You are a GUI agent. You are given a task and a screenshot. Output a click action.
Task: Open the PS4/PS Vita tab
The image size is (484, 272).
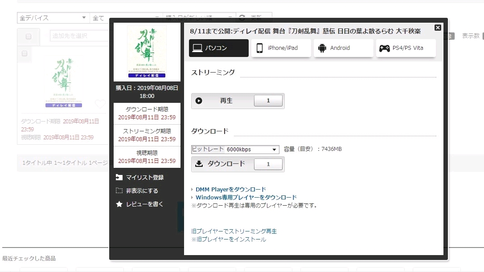coord(406,48)
